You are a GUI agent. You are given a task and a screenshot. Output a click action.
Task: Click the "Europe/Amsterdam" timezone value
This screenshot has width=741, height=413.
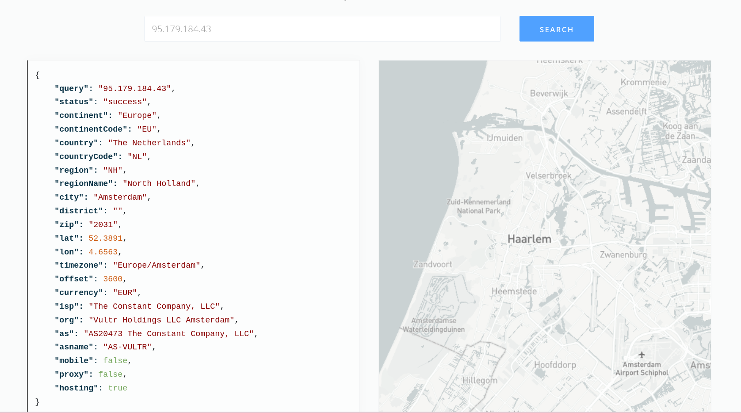click(157, 265)
